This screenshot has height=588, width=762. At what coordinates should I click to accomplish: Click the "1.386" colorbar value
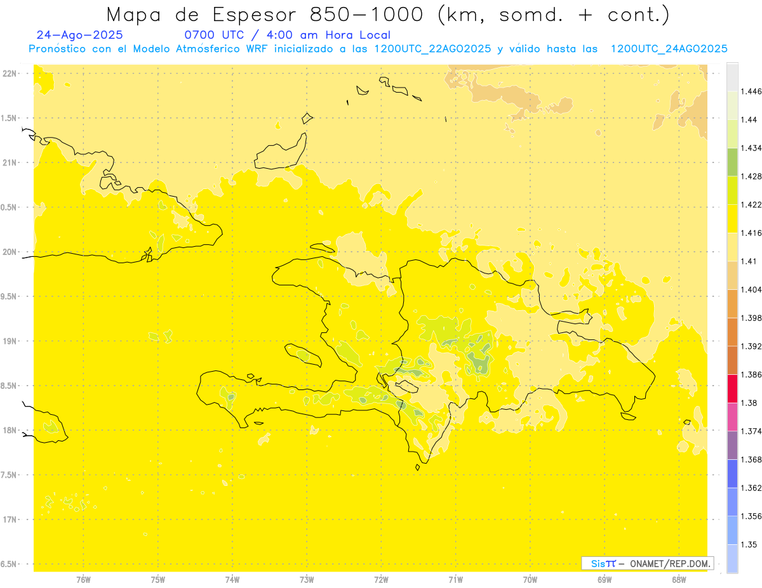751,374
